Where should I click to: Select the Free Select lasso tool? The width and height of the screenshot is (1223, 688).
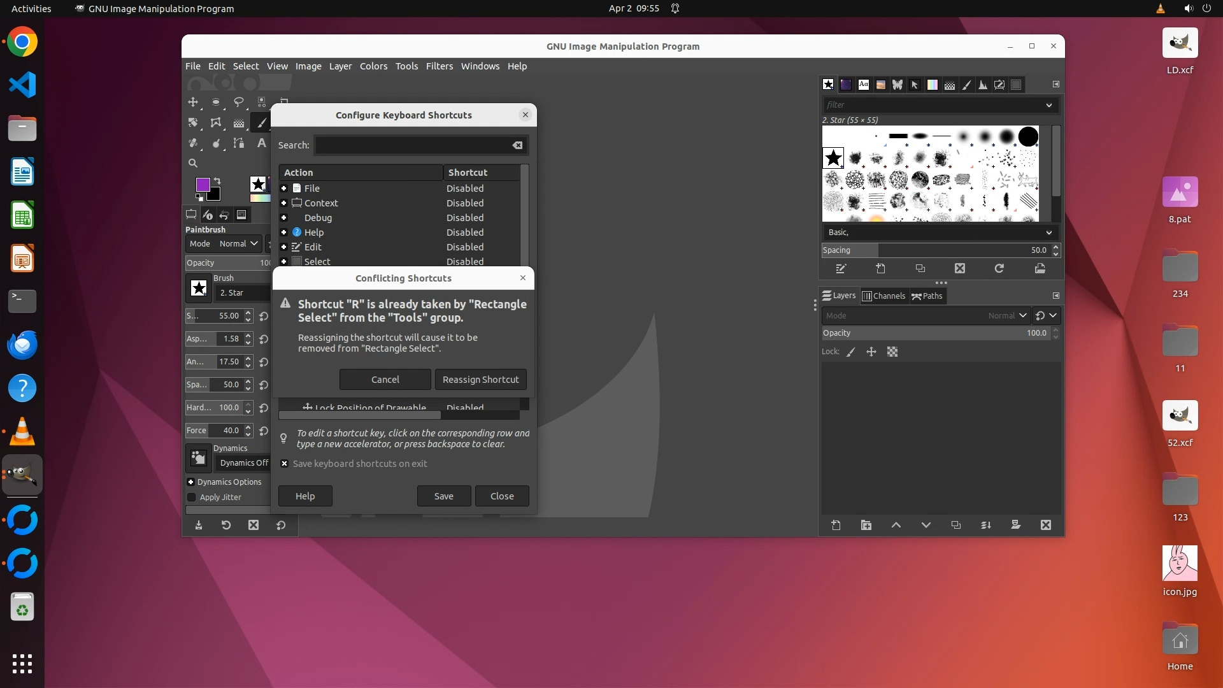click(x=239, y=102)
